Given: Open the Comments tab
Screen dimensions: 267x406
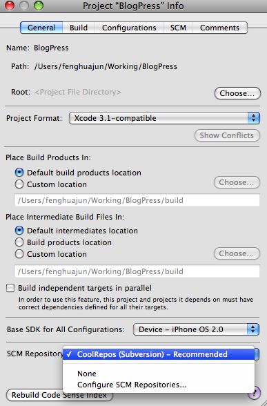Looking at the screenshot, I should [x=220, y=28].
